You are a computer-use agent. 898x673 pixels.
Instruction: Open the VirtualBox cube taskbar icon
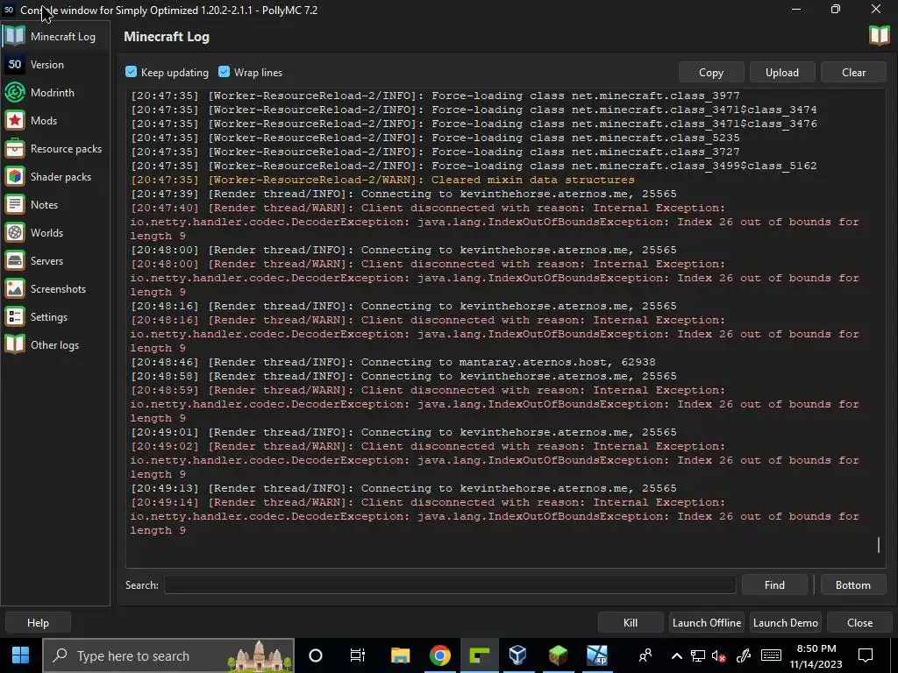517,655
